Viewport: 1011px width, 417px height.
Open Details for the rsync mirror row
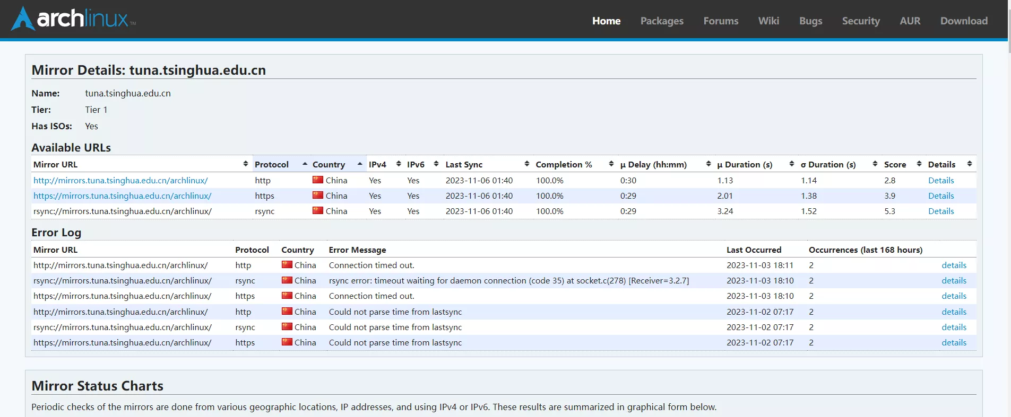coord(940,211)
